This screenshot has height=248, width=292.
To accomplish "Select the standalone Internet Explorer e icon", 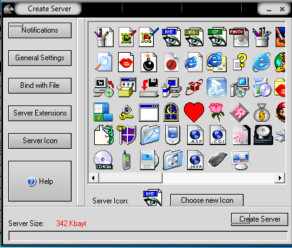I will [262, 62].
